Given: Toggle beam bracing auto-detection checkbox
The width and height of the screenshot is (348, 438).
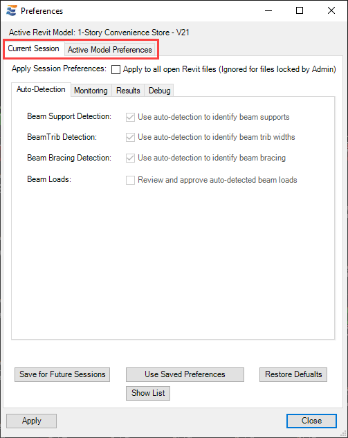Looking at the screenshot, I should [130, 158].
